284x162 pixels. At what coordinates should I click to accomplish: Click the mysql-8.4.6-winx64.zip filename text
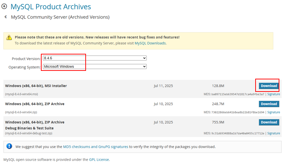[x=21, y=112]
